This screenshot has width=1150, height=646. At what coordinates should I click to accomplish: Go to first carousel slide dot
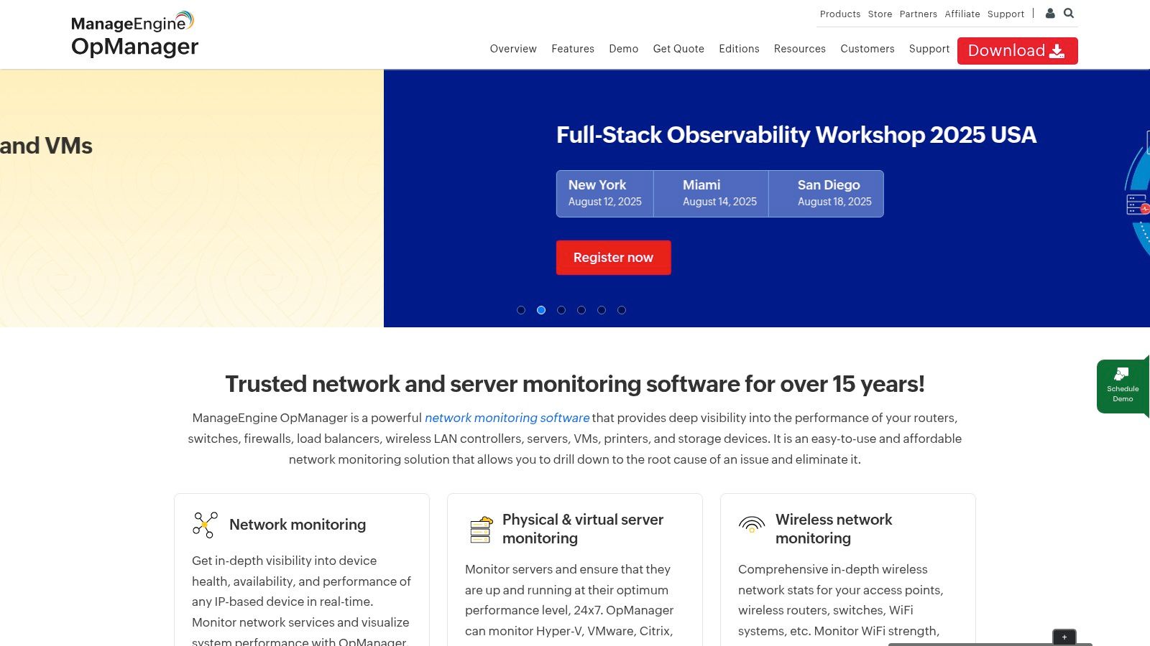521,310
